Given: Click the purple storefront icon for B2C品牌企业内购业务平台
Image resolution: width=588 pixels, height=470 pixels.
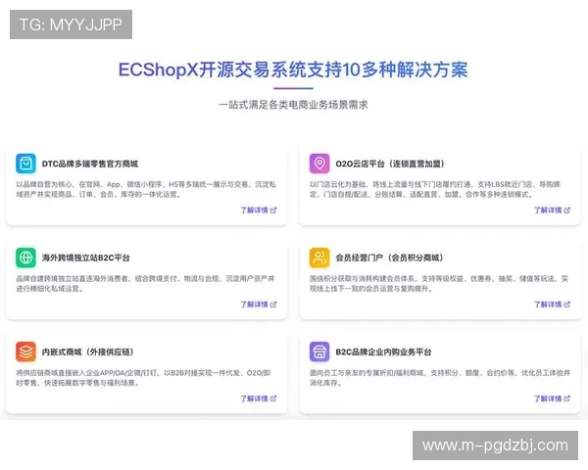Looking at the screenshot, I should [319, 352].
